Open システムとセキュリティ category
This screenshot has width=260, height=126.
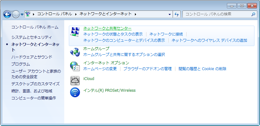32,37
